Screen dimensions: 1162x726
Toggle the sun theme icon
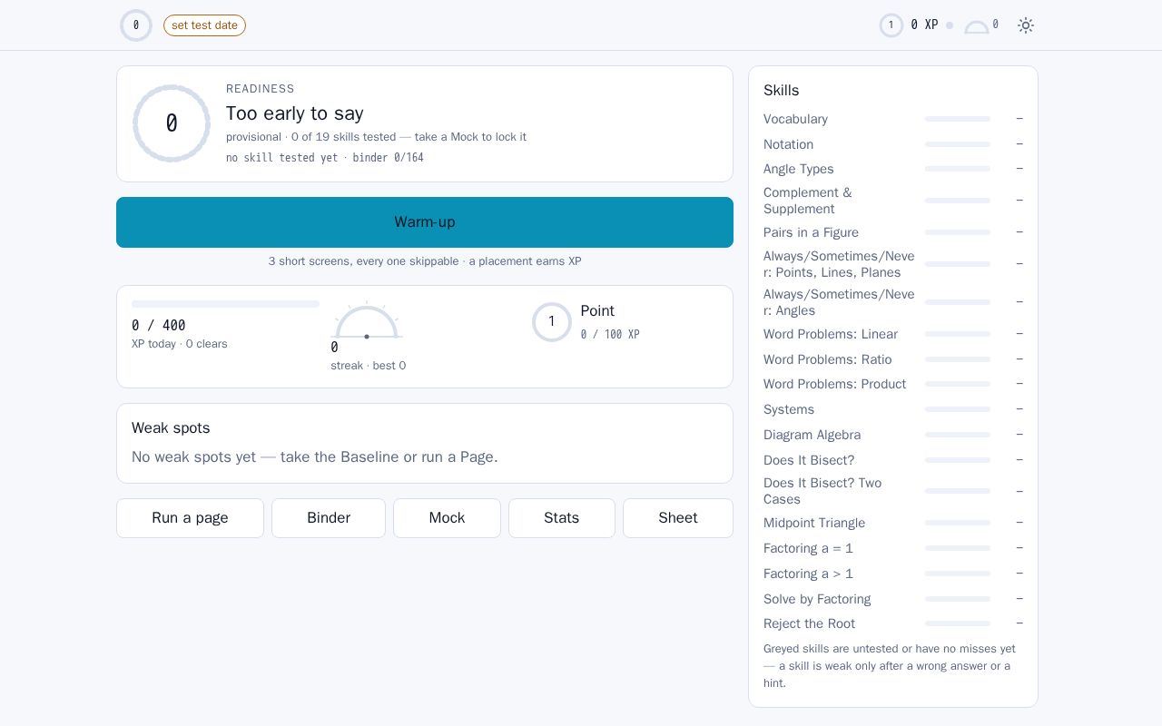(x=1026, y=25)
